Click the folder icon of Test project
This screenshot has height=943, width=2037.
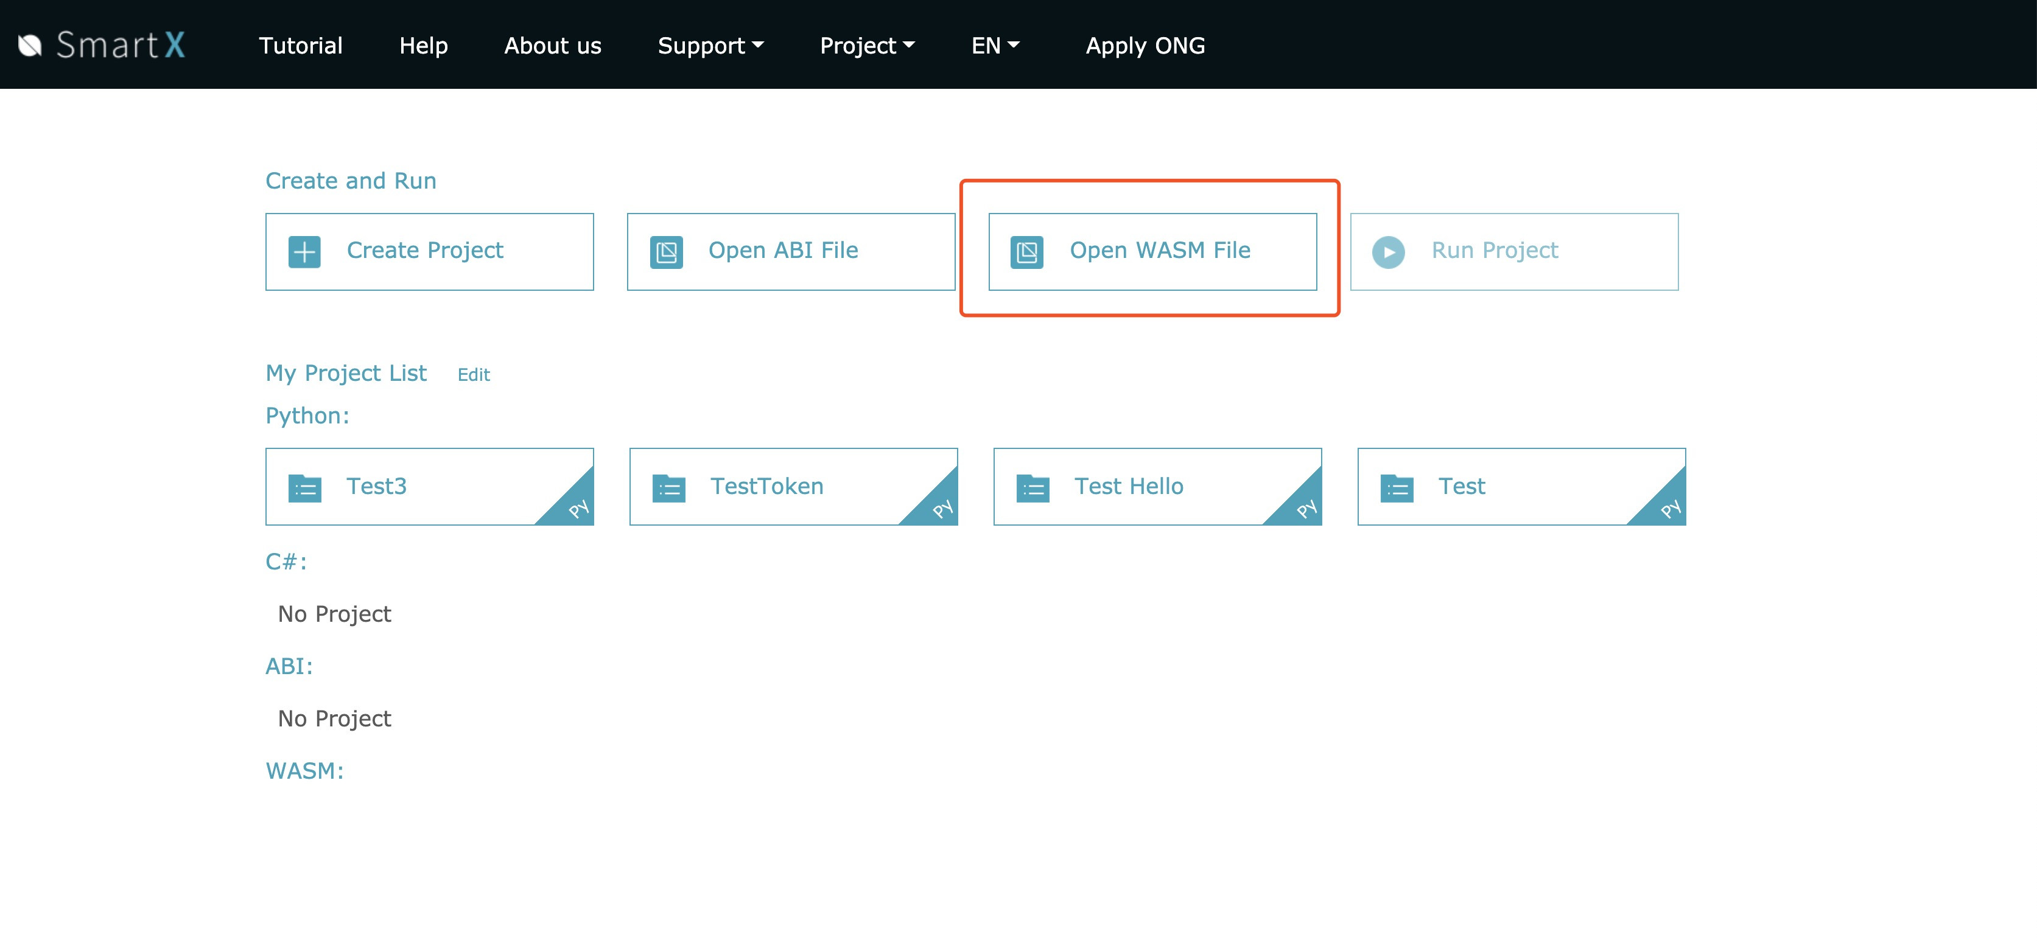pyautogui.click(x=1397, y=488)
